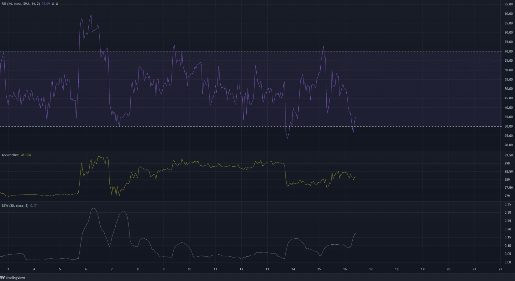Click 97M on the Accum/Dist scale
The width and height of the screenshot is (515, 281).
click(x=507, y=196)
